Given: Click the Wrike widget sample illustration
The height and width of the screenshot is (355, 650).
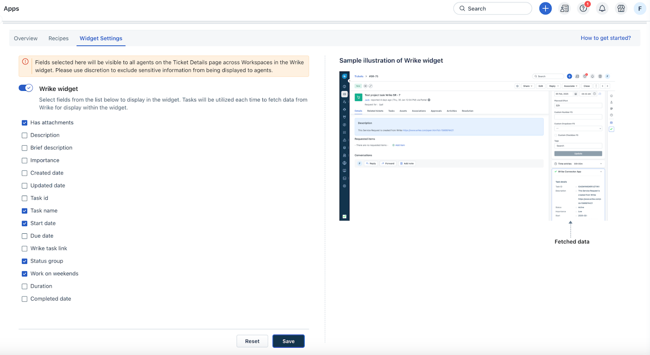Looking at the screenshot, I should click(477, 146).
